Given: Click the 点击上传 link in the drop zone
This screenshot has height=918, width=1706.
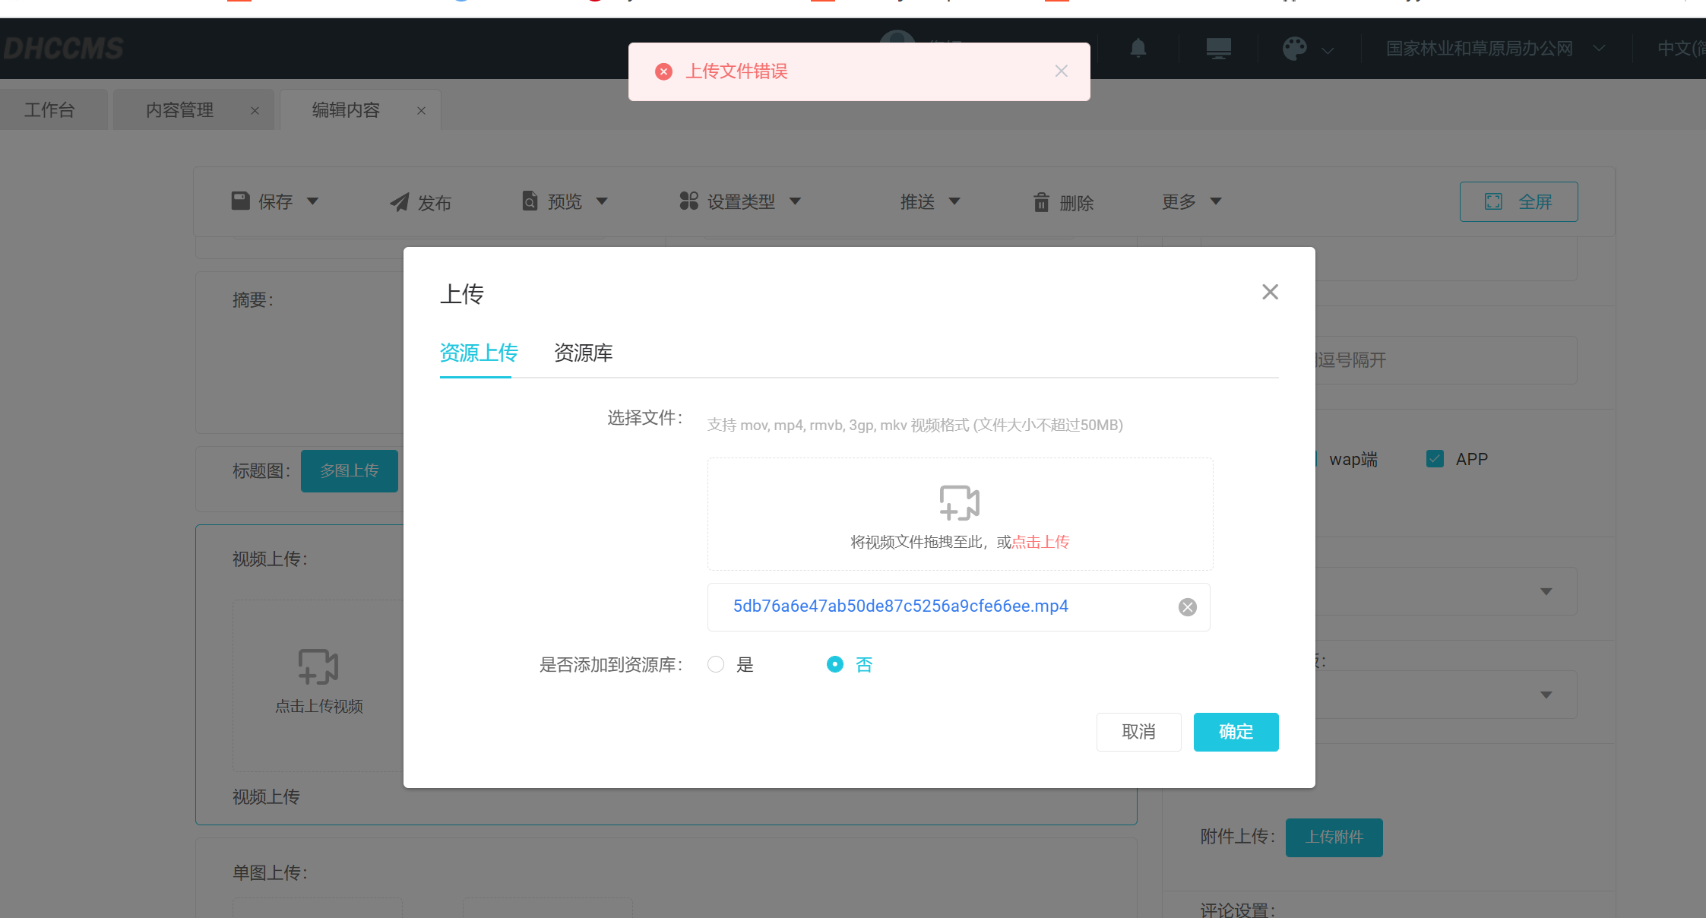Looking at the screenshot, I should [1040, 542].
